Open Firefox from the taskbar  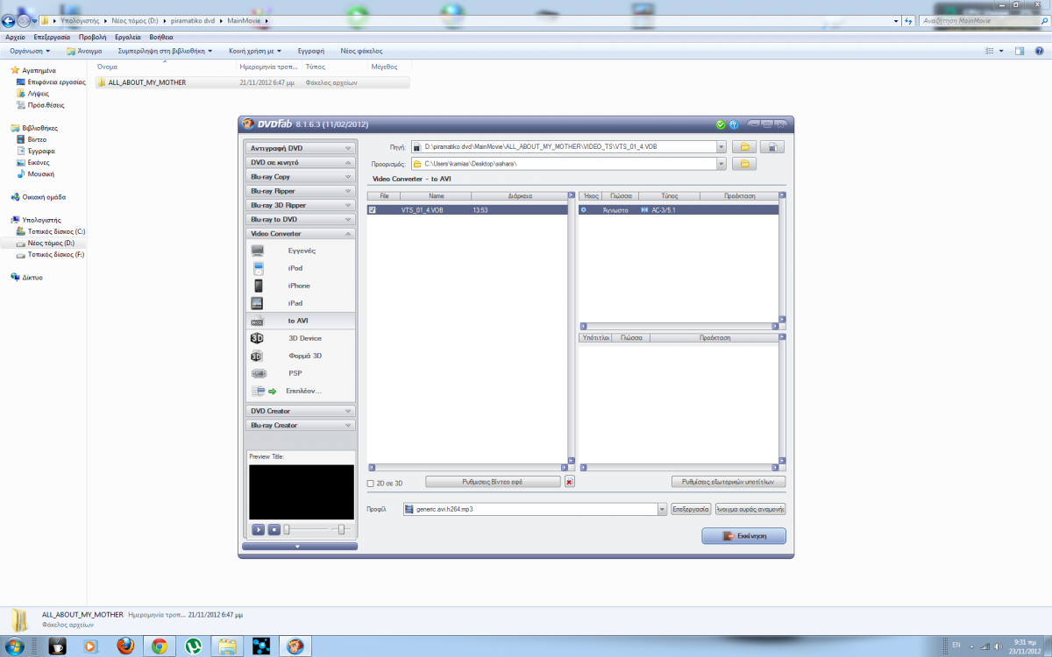124,646
